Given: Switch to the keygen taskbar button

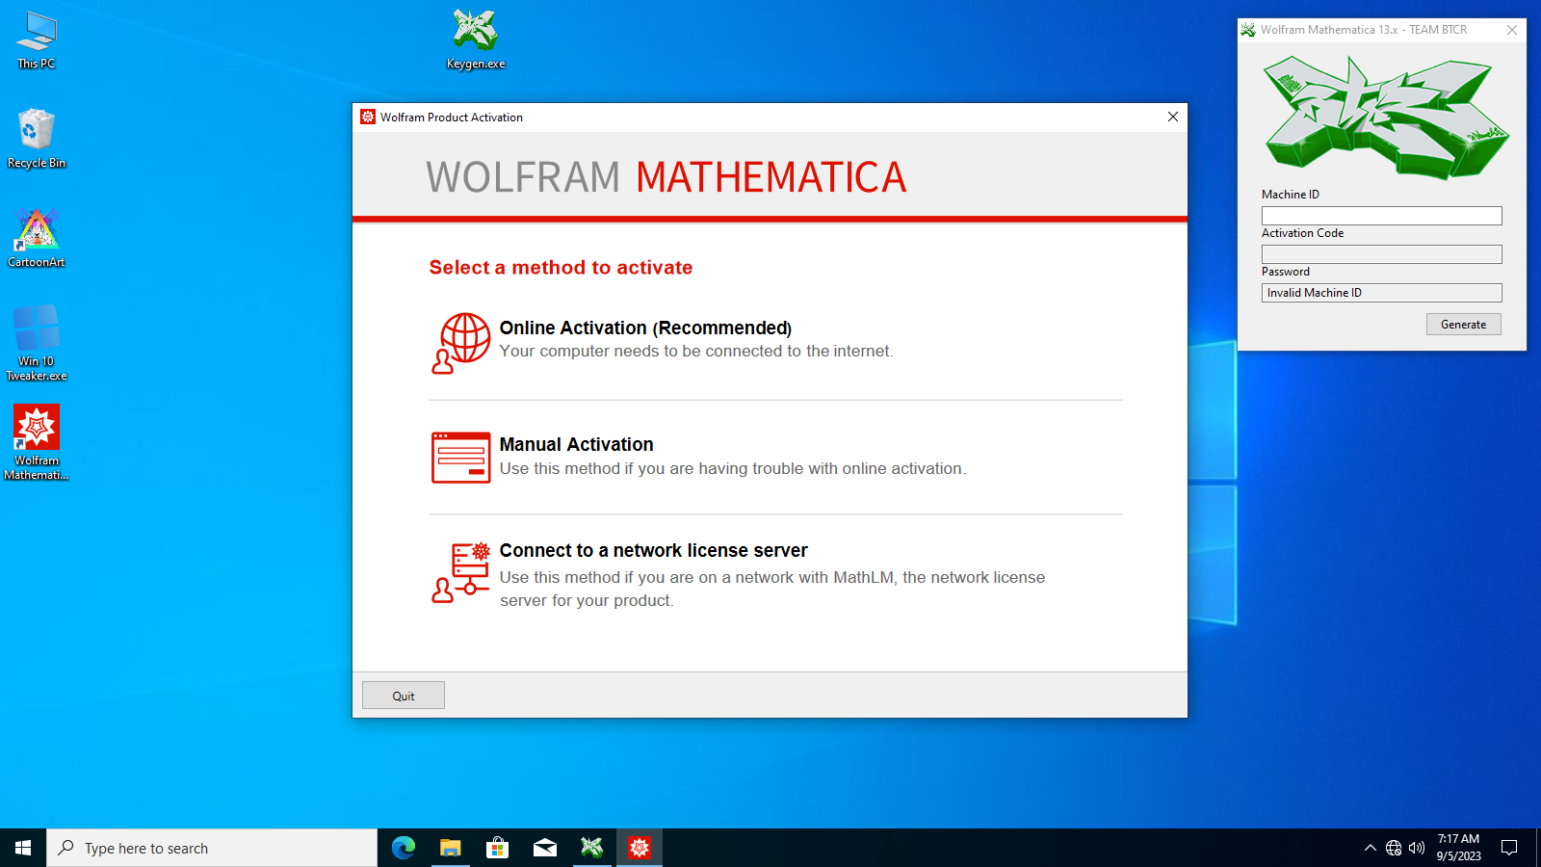Looking at the screenshot, I should 592,848.
